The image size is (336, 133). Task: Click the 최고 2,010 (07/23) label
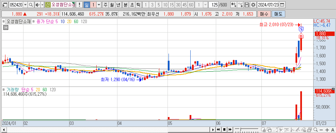click(276, 25)
